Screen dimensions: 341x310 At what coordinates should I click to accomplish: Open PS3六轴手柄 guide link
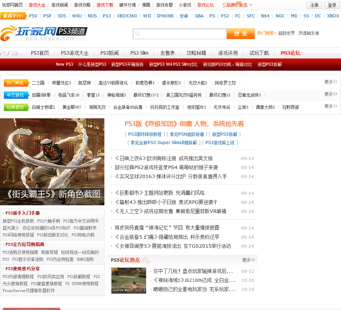point(48,221)
